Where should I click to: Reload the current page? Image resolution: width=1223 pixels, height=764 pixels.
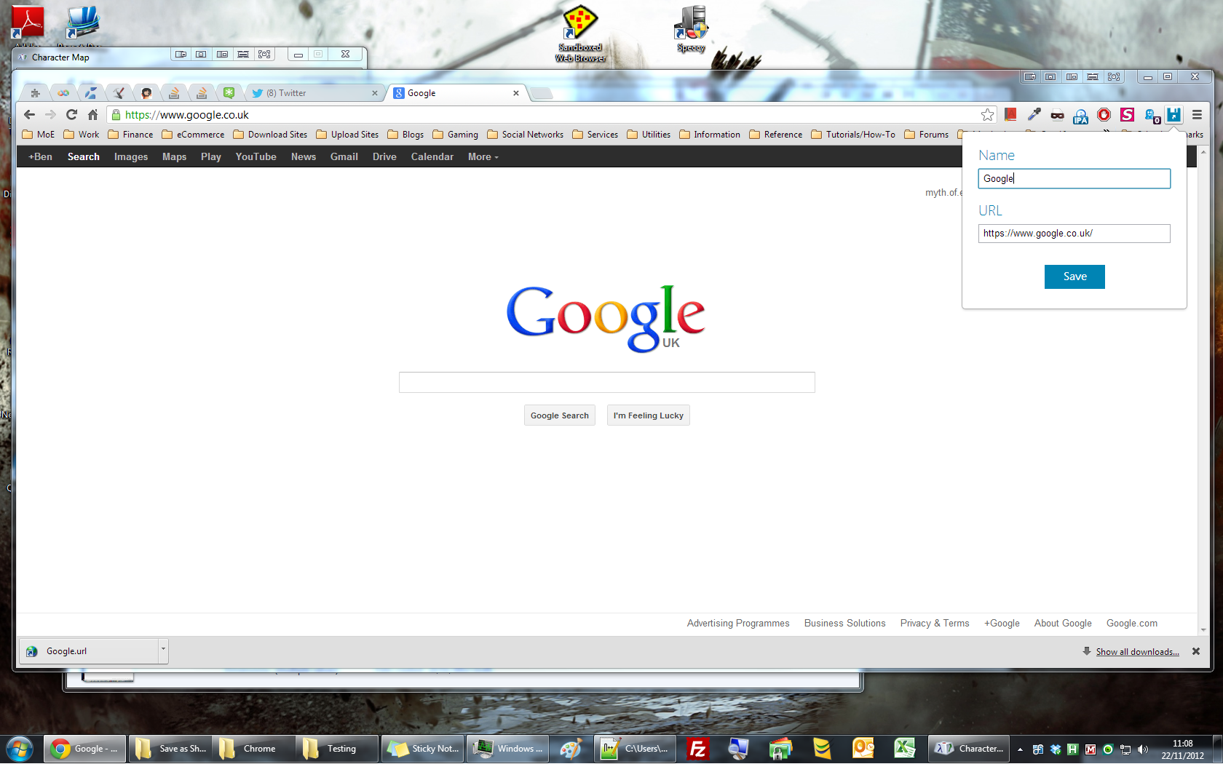point(71,114)
